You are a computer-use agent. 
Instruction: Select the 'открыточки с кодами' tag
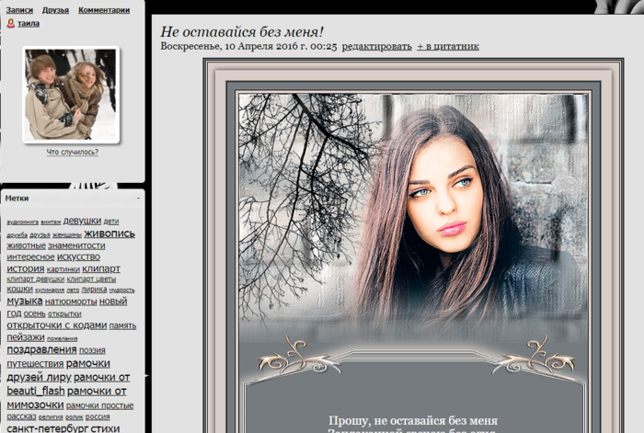click(57, 325)
